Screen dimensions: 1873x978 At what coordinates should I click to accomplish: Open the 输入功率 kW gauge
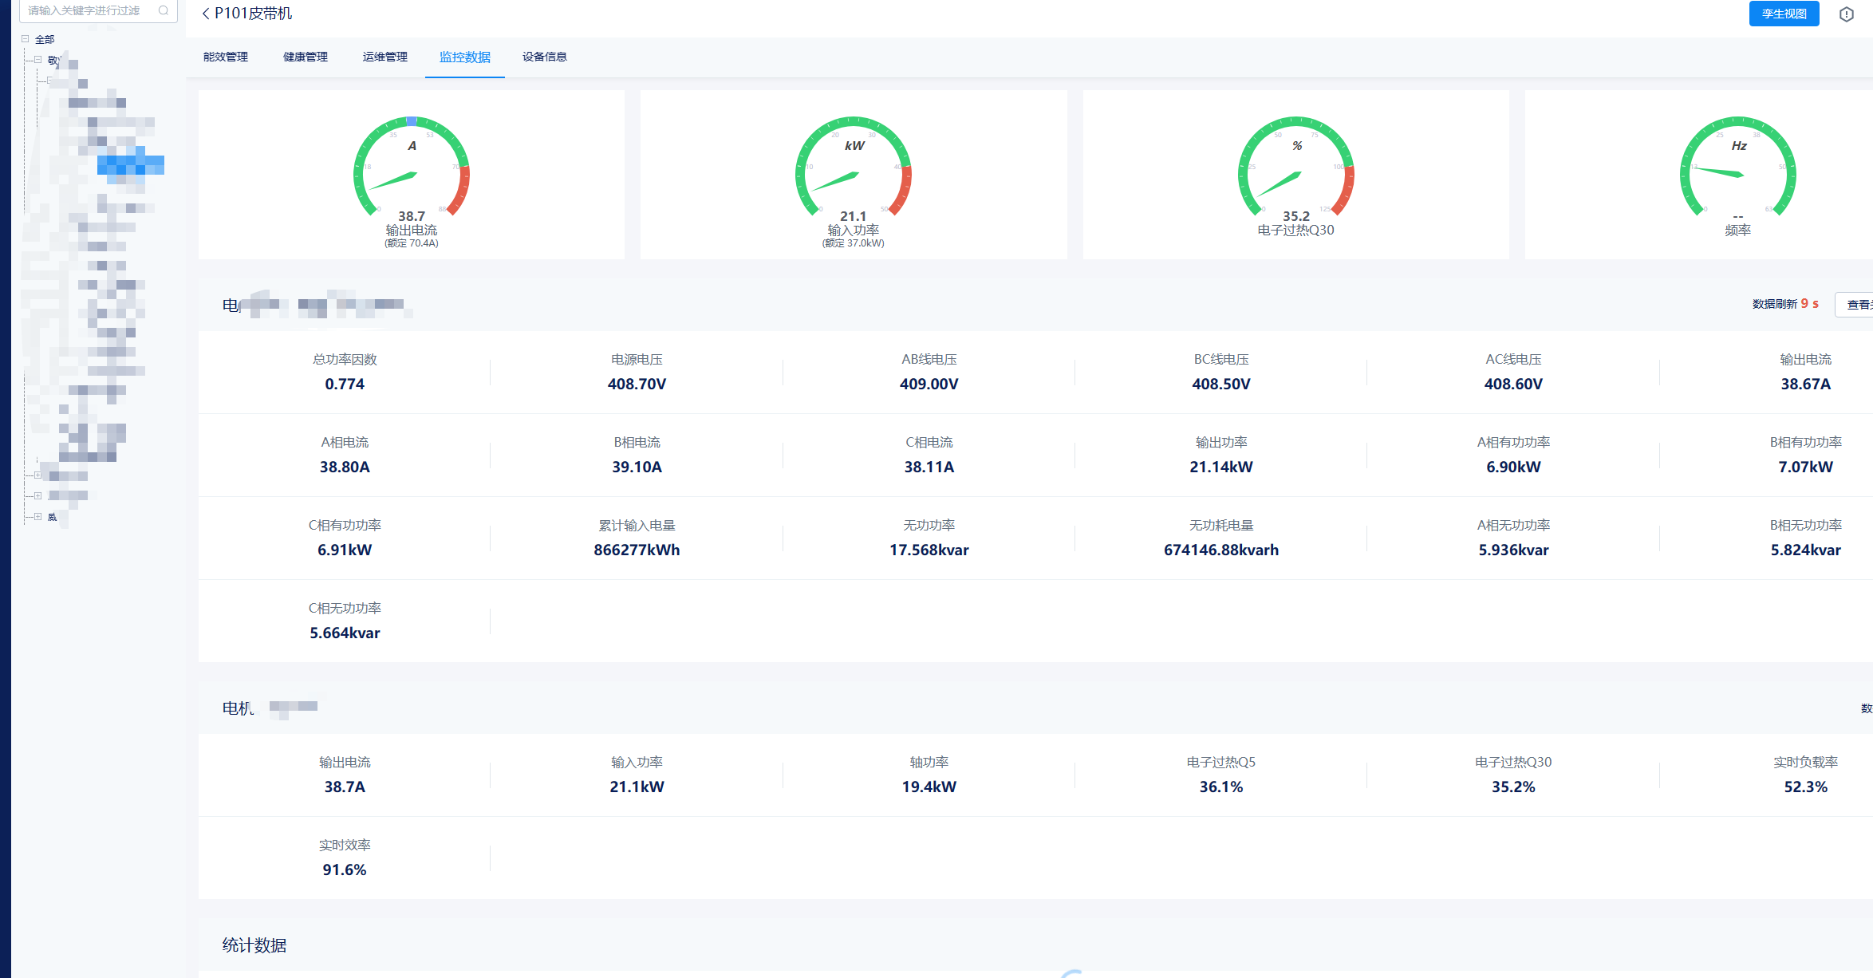tap(854, 168)
